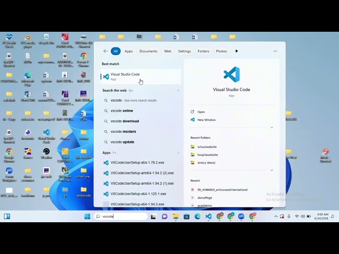Expand the actions list chevron below New Window
Screen dimensions: 339x254
coord(272,128)
